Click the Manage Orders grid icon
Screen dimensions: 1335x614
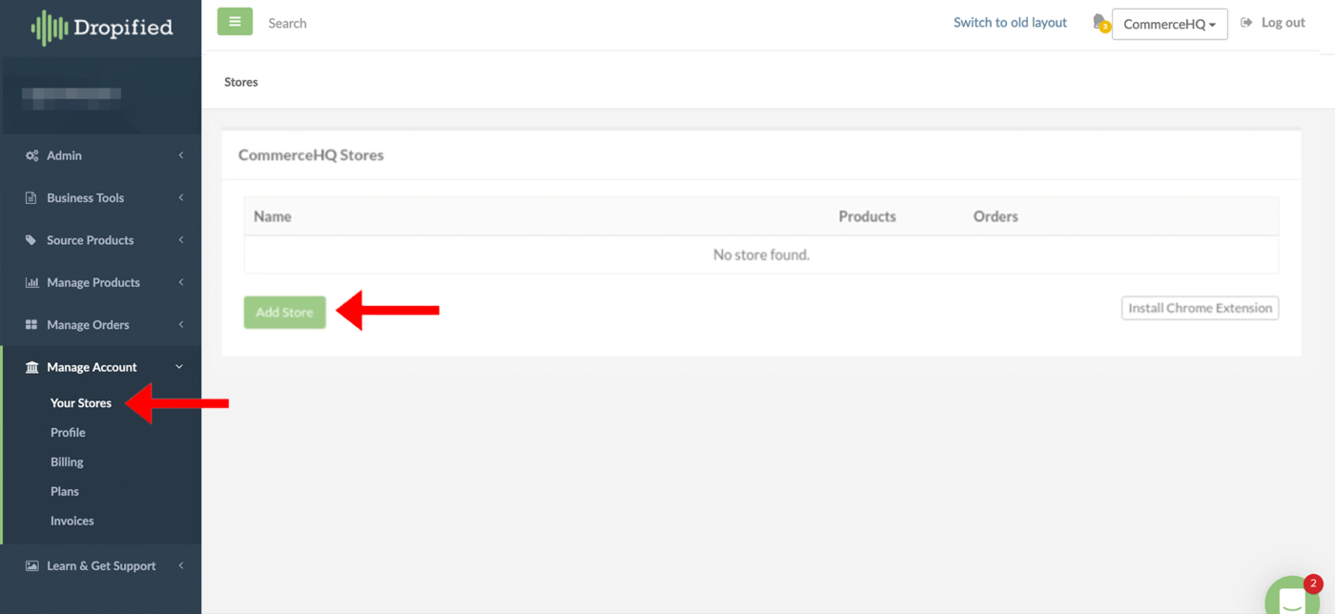click(x=31, y=325)
